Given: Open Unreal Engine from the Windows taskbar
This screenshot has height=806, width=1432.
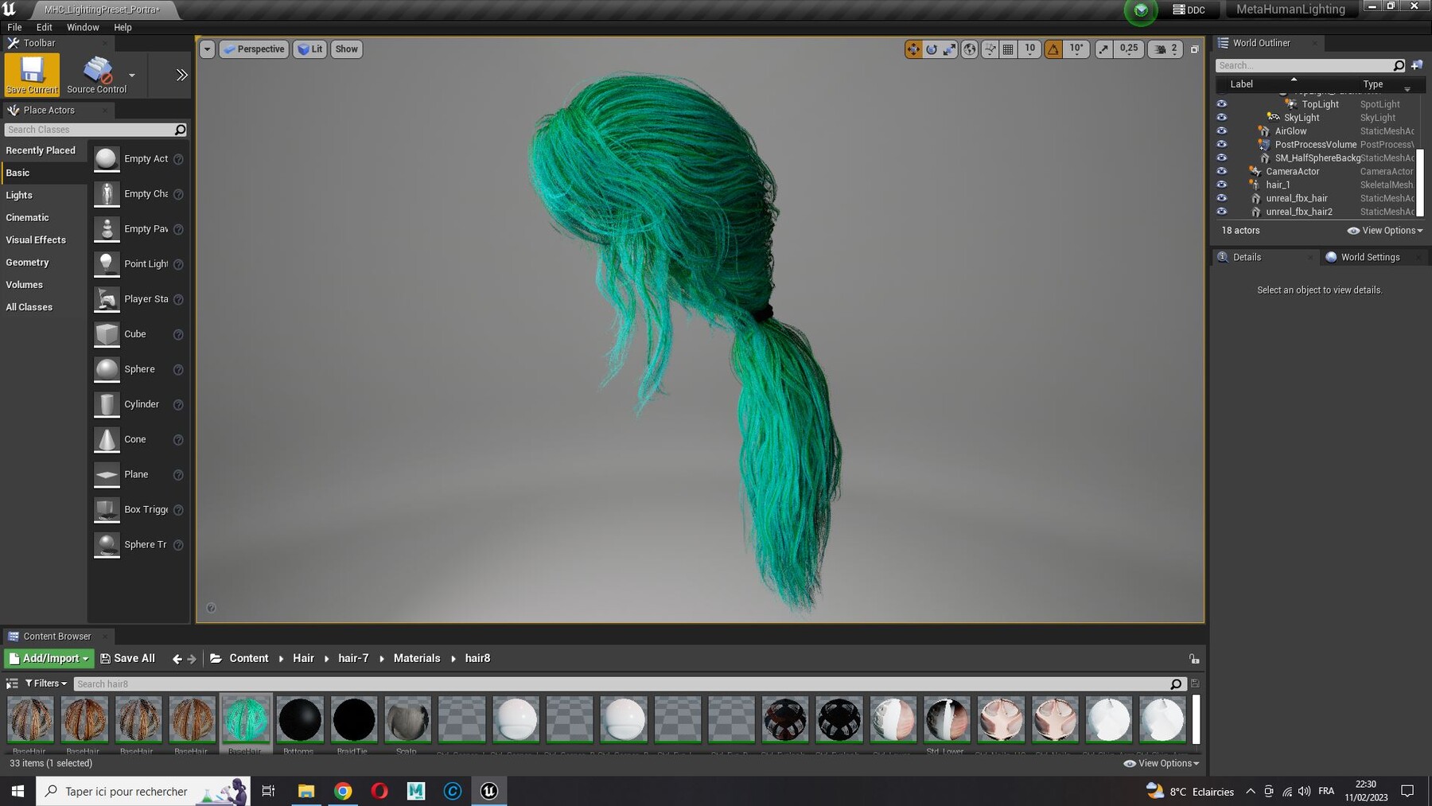Looking at the screenshot, I should [489, 791].
